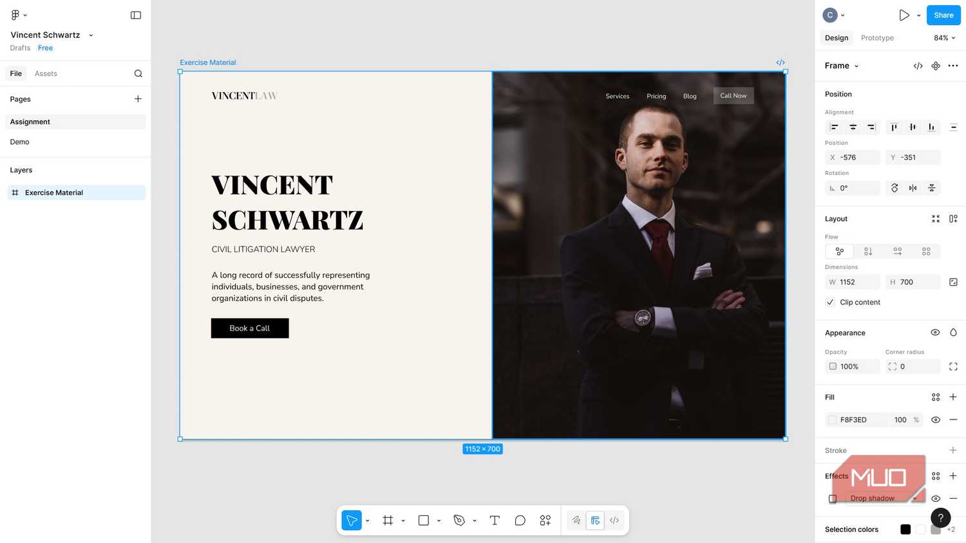
Task: Click the Free plan link
Action: (45, 48)
